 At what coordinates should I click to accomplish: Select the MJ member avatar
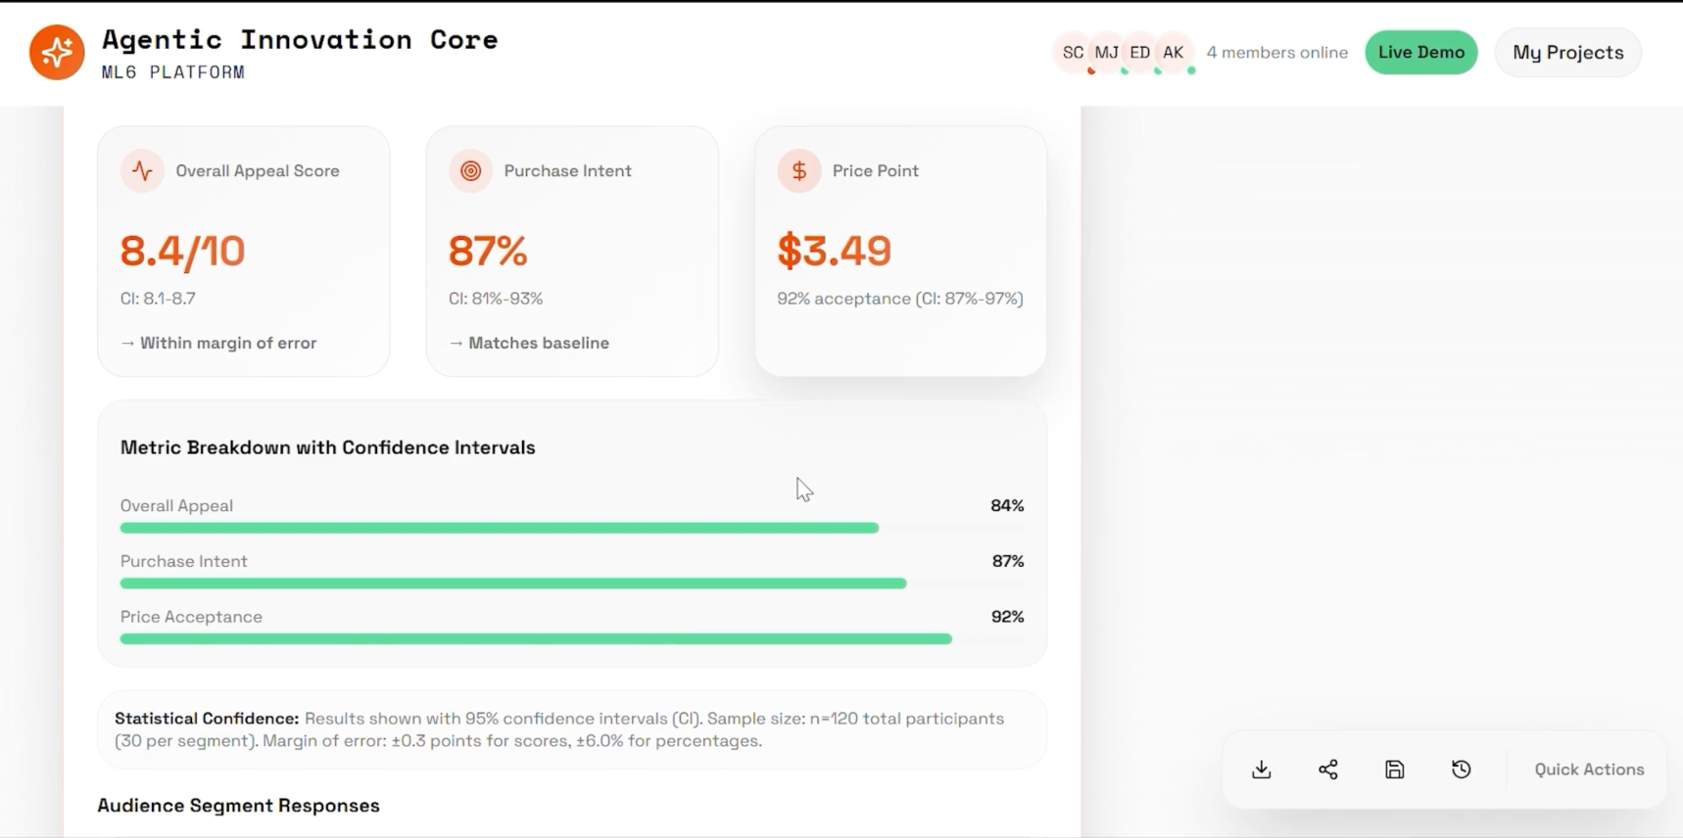pyautogui.click(x=1107, y=53)
